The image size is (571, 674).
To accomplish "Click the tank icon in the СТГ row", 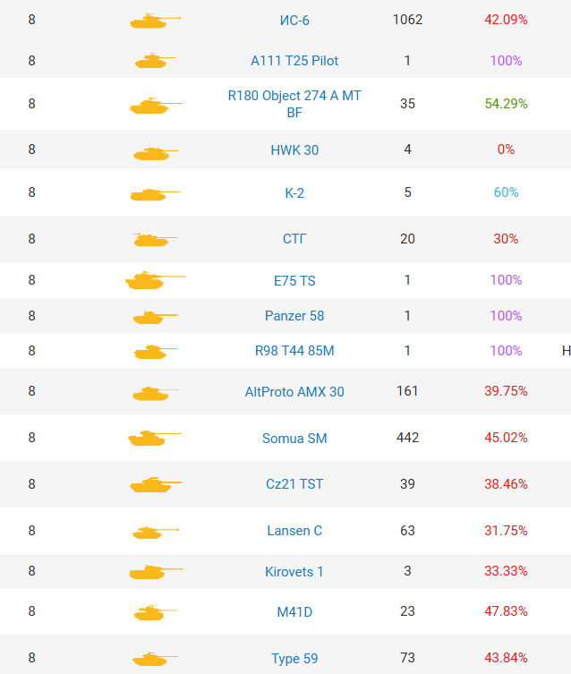I will point(154,239).
